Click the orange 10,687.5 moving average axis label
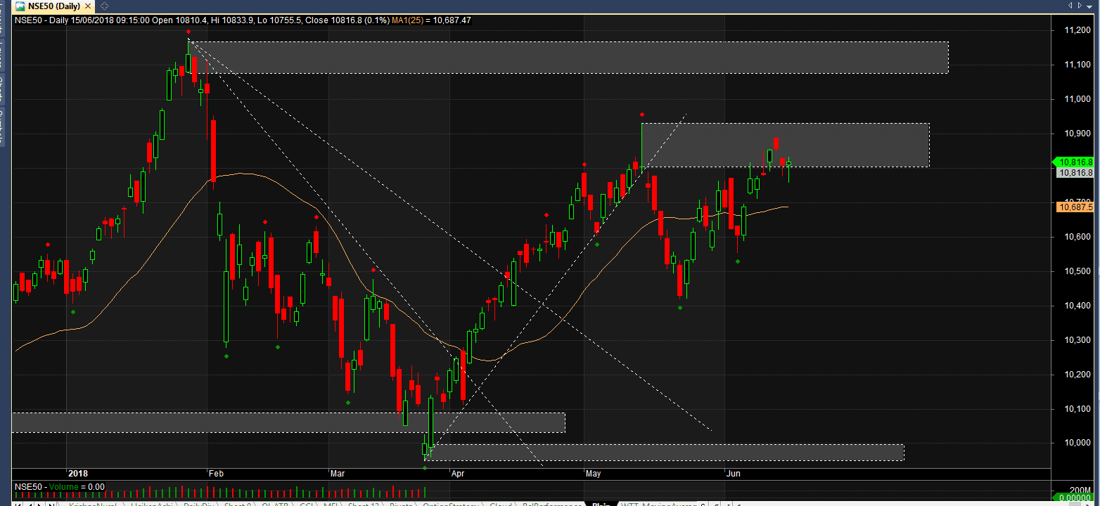 pos(1075,207)
